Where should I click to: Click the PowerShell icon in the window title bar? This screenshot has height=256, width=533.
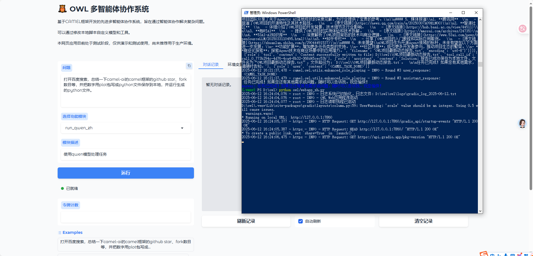click(x=246, y=13)
